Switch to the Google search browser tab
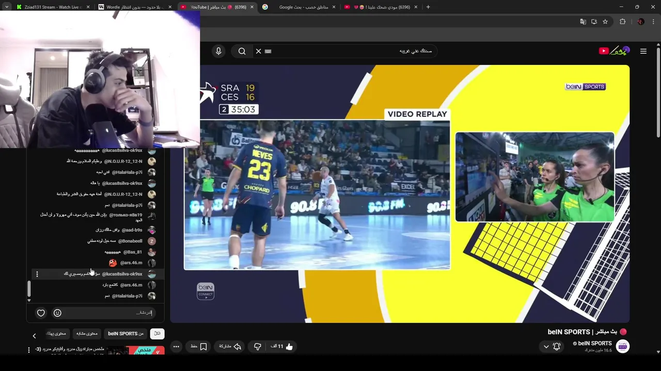 300,7
